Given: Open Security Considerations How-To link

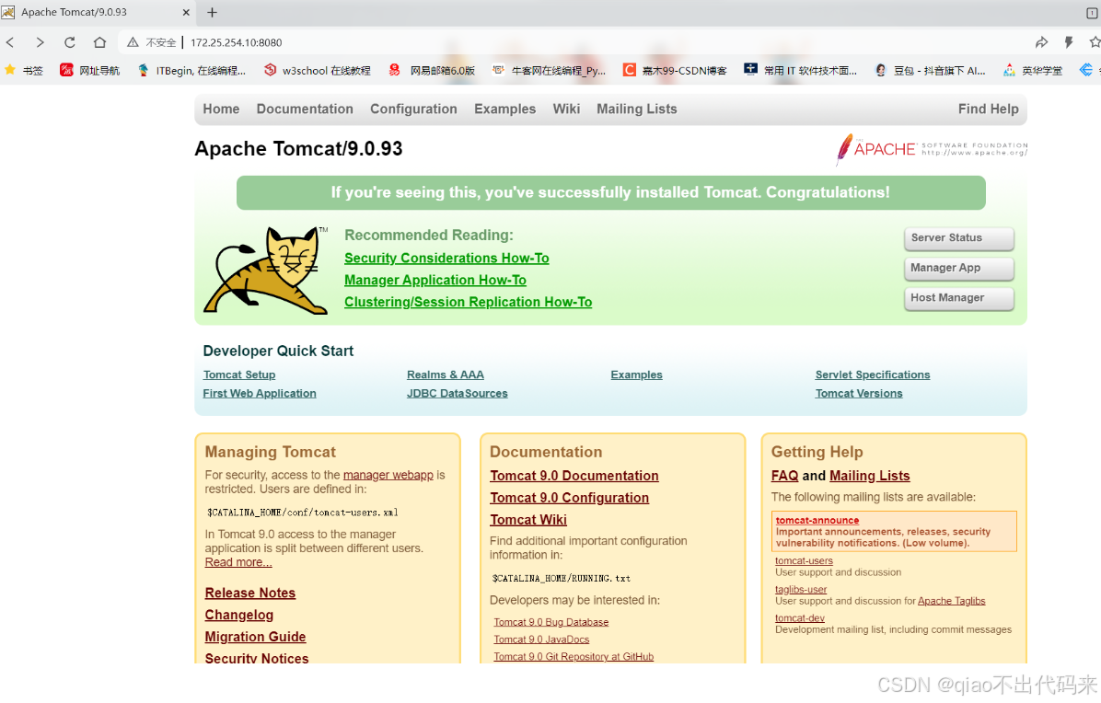Looking at the screenshot, I should (x=446, y=259).
